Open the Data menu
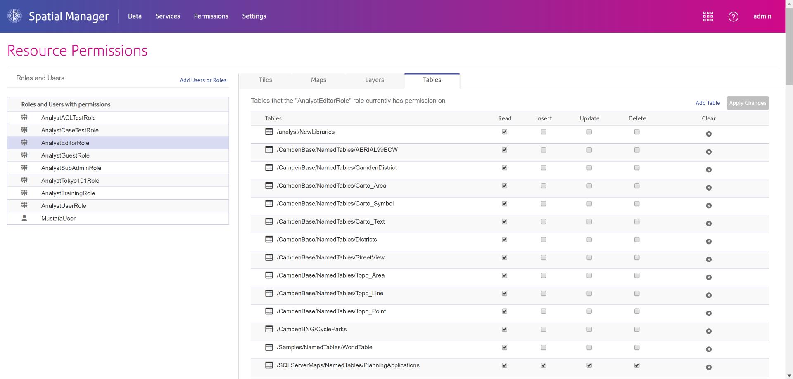Image resolution: width=793 pixels, height=379 pixels. tap(135, 16)
